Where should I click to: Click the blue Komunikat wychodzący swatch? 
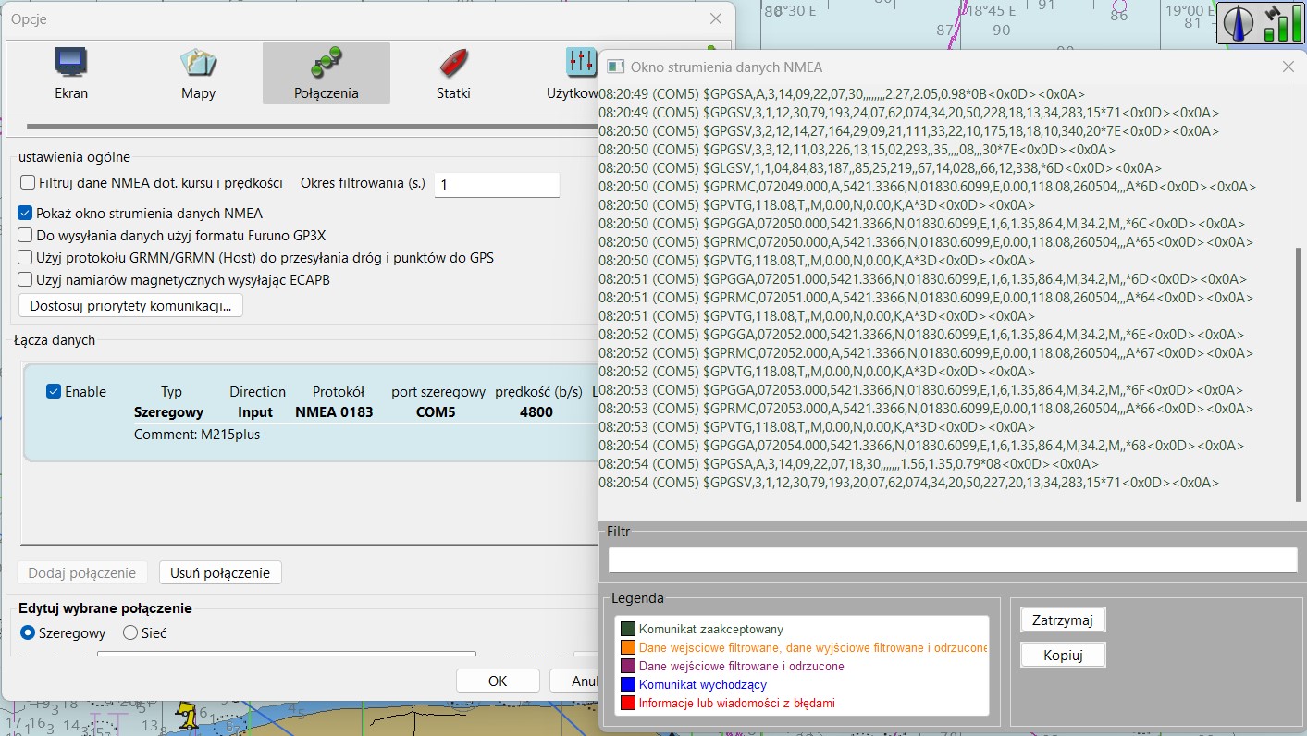click(628, 685)
